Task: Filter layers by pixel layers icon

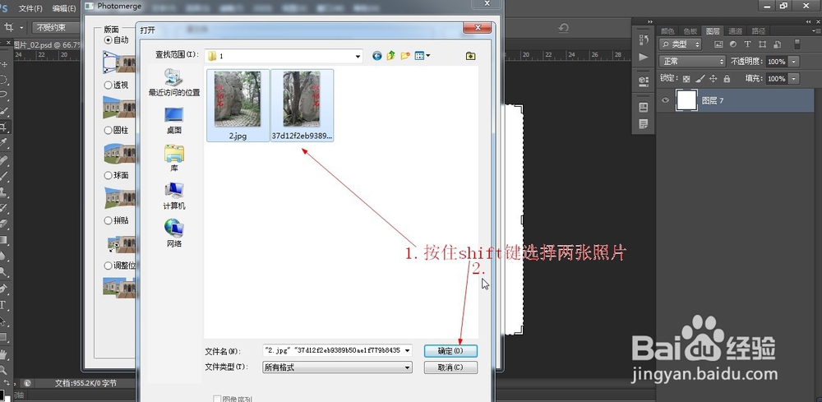Action: 718,44
